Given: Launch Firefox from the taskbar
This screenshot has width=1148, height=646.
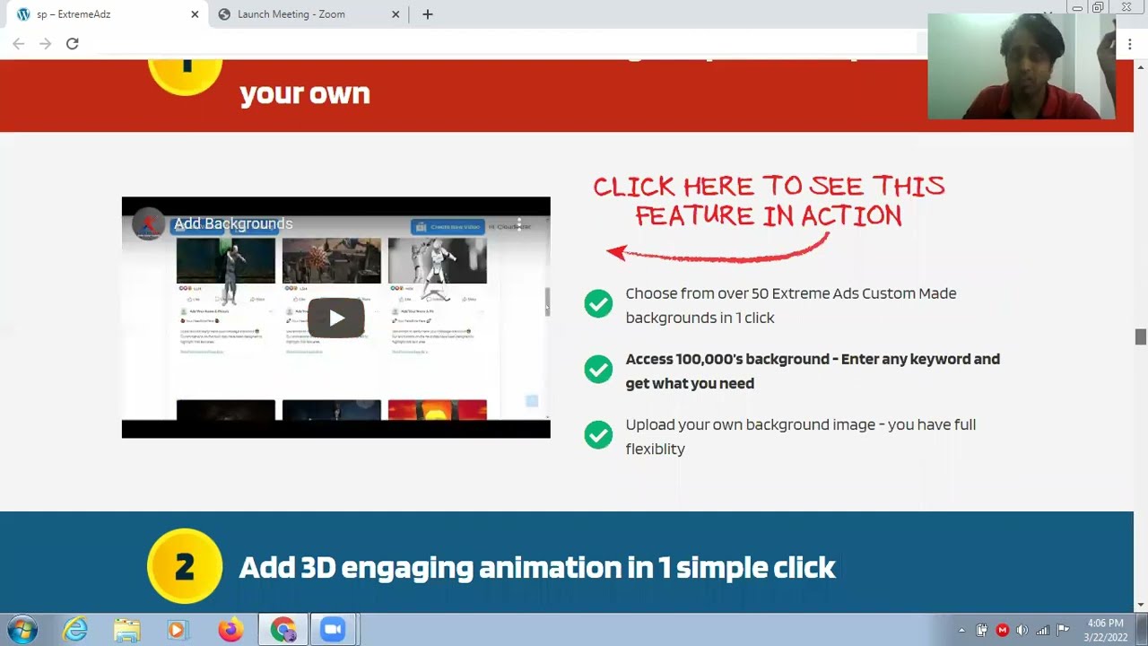Looking at the screenshot, I should point(230,630).
